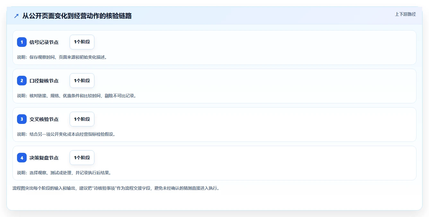Click the footer note starting with 流程图突出每个阶段
Screen dimensions: 429x217
116,188
